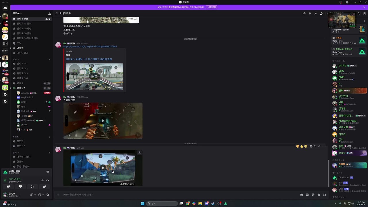The image size is (368, 207).
Task: Open the 데이터회고 text channel
Action: coord(31,53)
